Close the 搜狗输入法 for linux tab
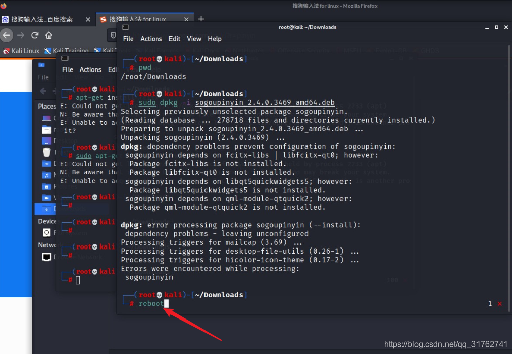The width and height of the screenshot is (512, 354). click(186, 20)
